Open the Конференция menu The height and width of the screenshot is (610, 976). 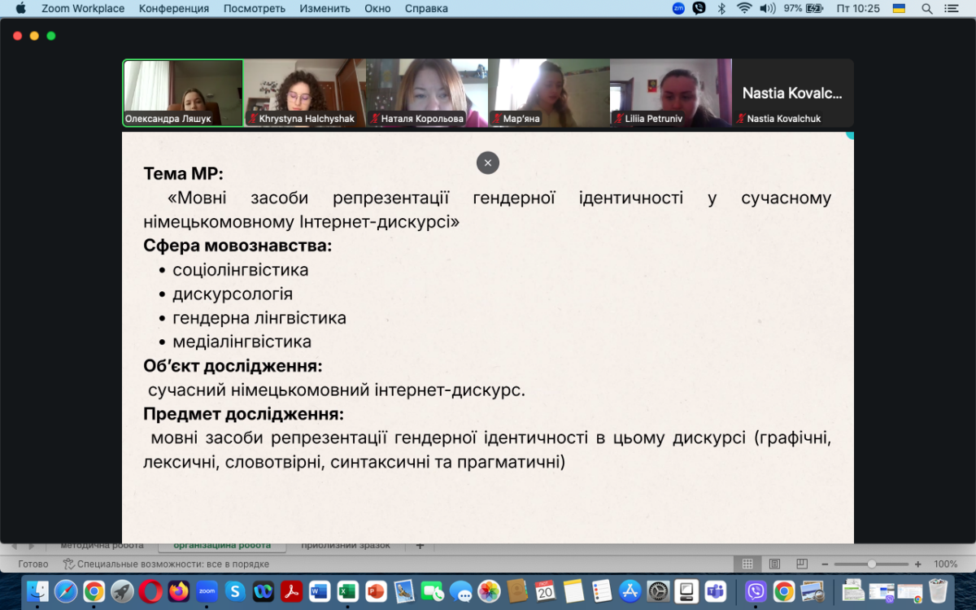click(x=173, y=8)
